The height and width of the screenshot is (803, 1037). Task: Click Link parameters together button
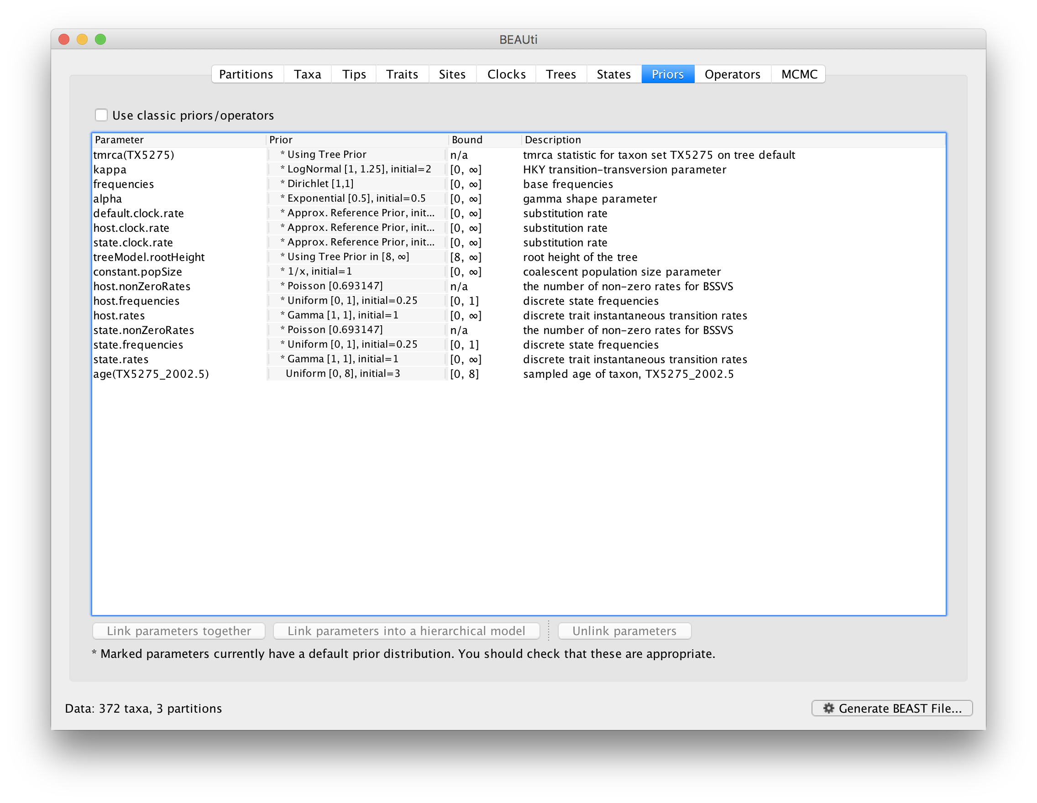coord(178,631)
